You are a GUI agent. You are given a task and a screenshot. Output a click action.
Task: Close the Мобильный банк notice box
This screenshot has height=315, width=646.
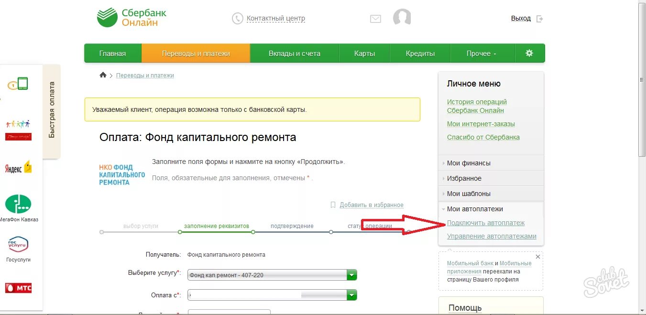(538, 257)
